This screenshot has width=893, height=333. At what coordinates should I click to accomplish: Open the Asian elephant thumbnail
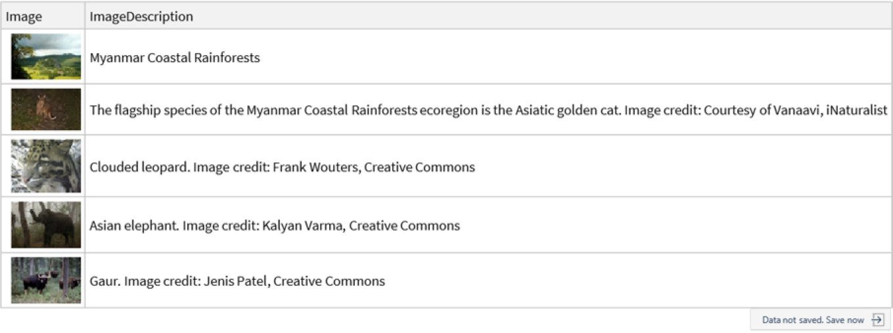46,225
